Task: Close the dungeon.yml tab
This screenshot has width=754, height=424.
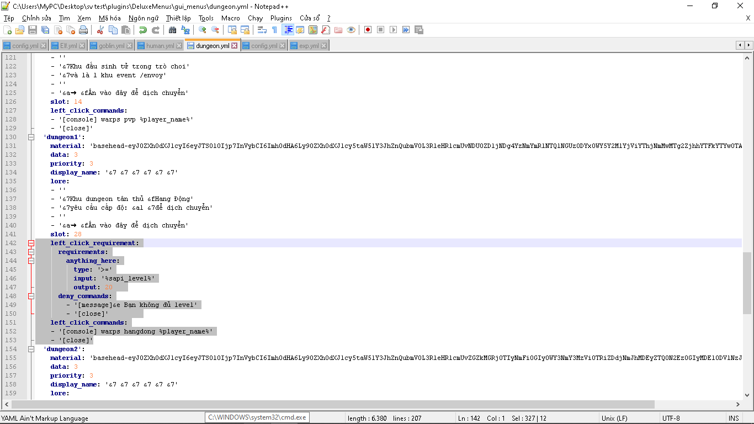Action: click(x=235, y=46)
